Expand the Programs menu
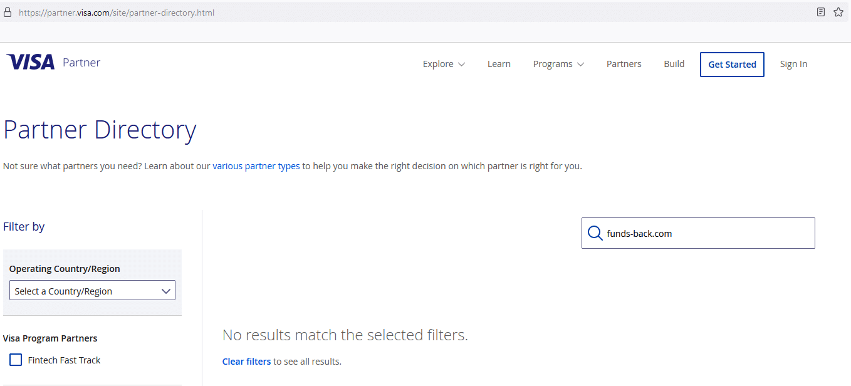 [558, 64]
